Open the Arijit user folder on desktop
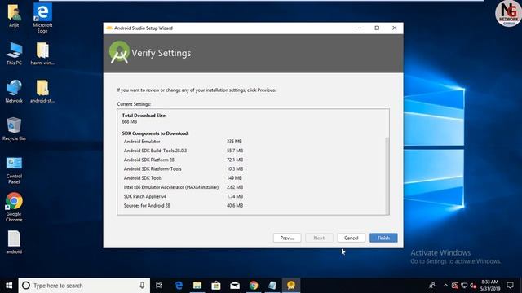 14,16
